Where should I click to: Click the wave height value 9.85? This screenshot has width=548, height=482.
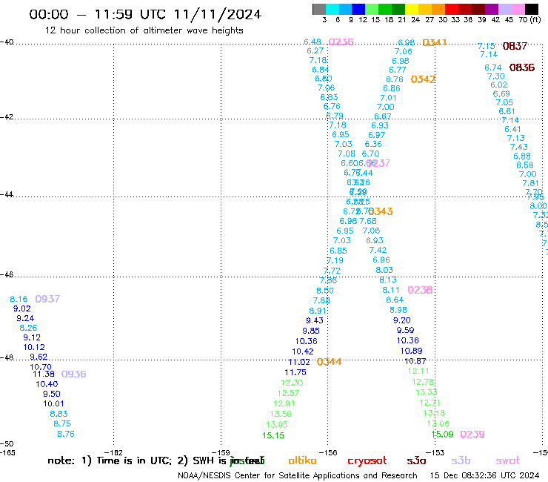pyautogui.click(x=311, y=331)
